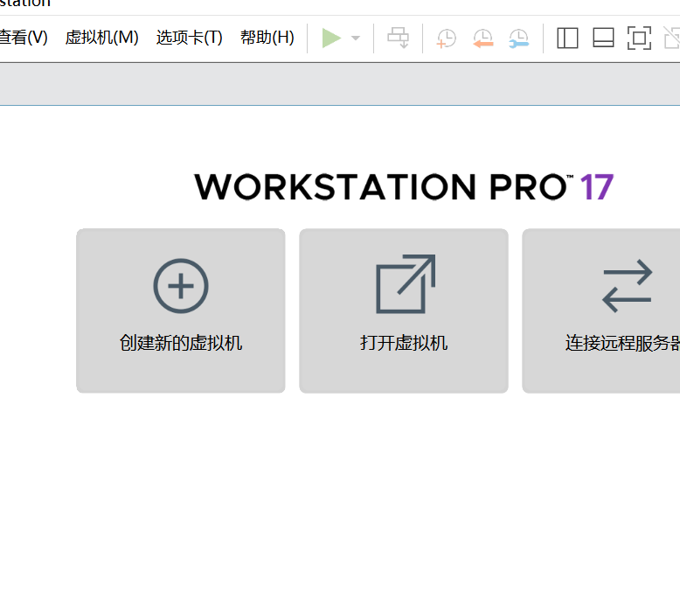680x593 pixels.
Task: Open the 选项卡(T) menu
Action: (x=189, y=38)
